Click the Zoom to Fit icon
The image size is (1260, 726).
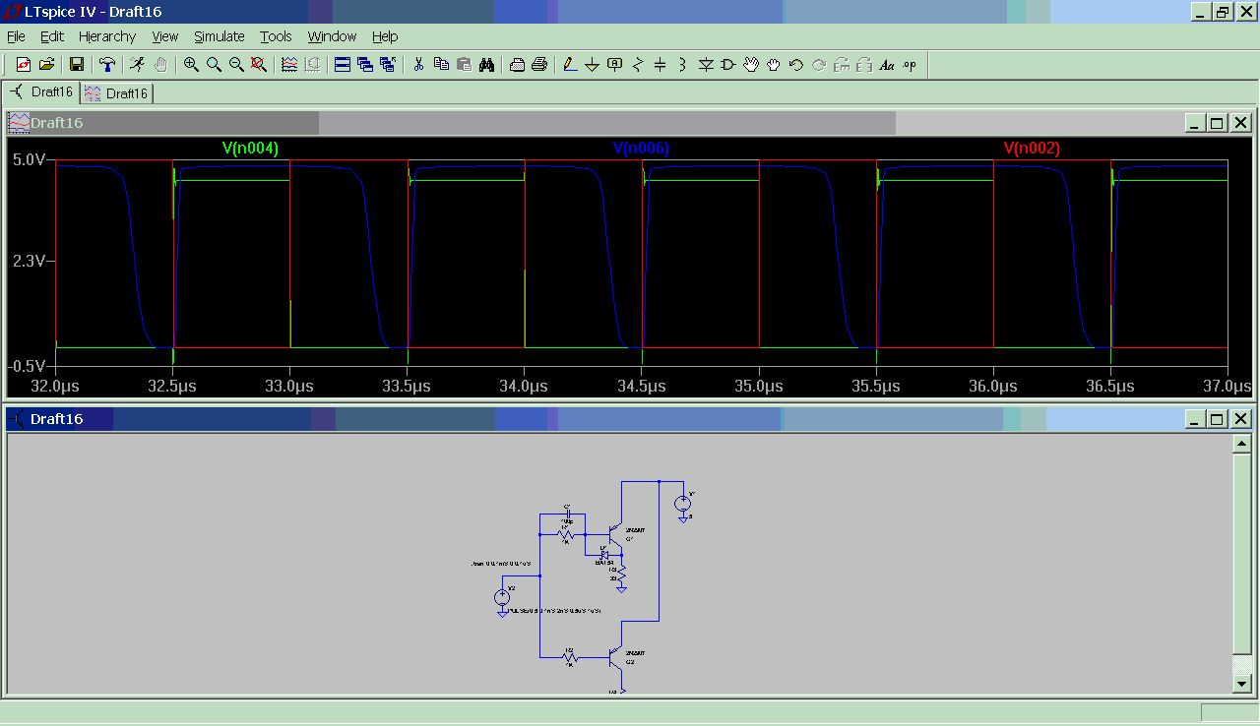tap(259, 65)
